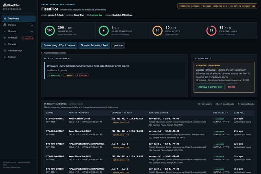Click the Dashboard sidebar icon
Viewport: 261px width, 174px height.
coord(5,18)
